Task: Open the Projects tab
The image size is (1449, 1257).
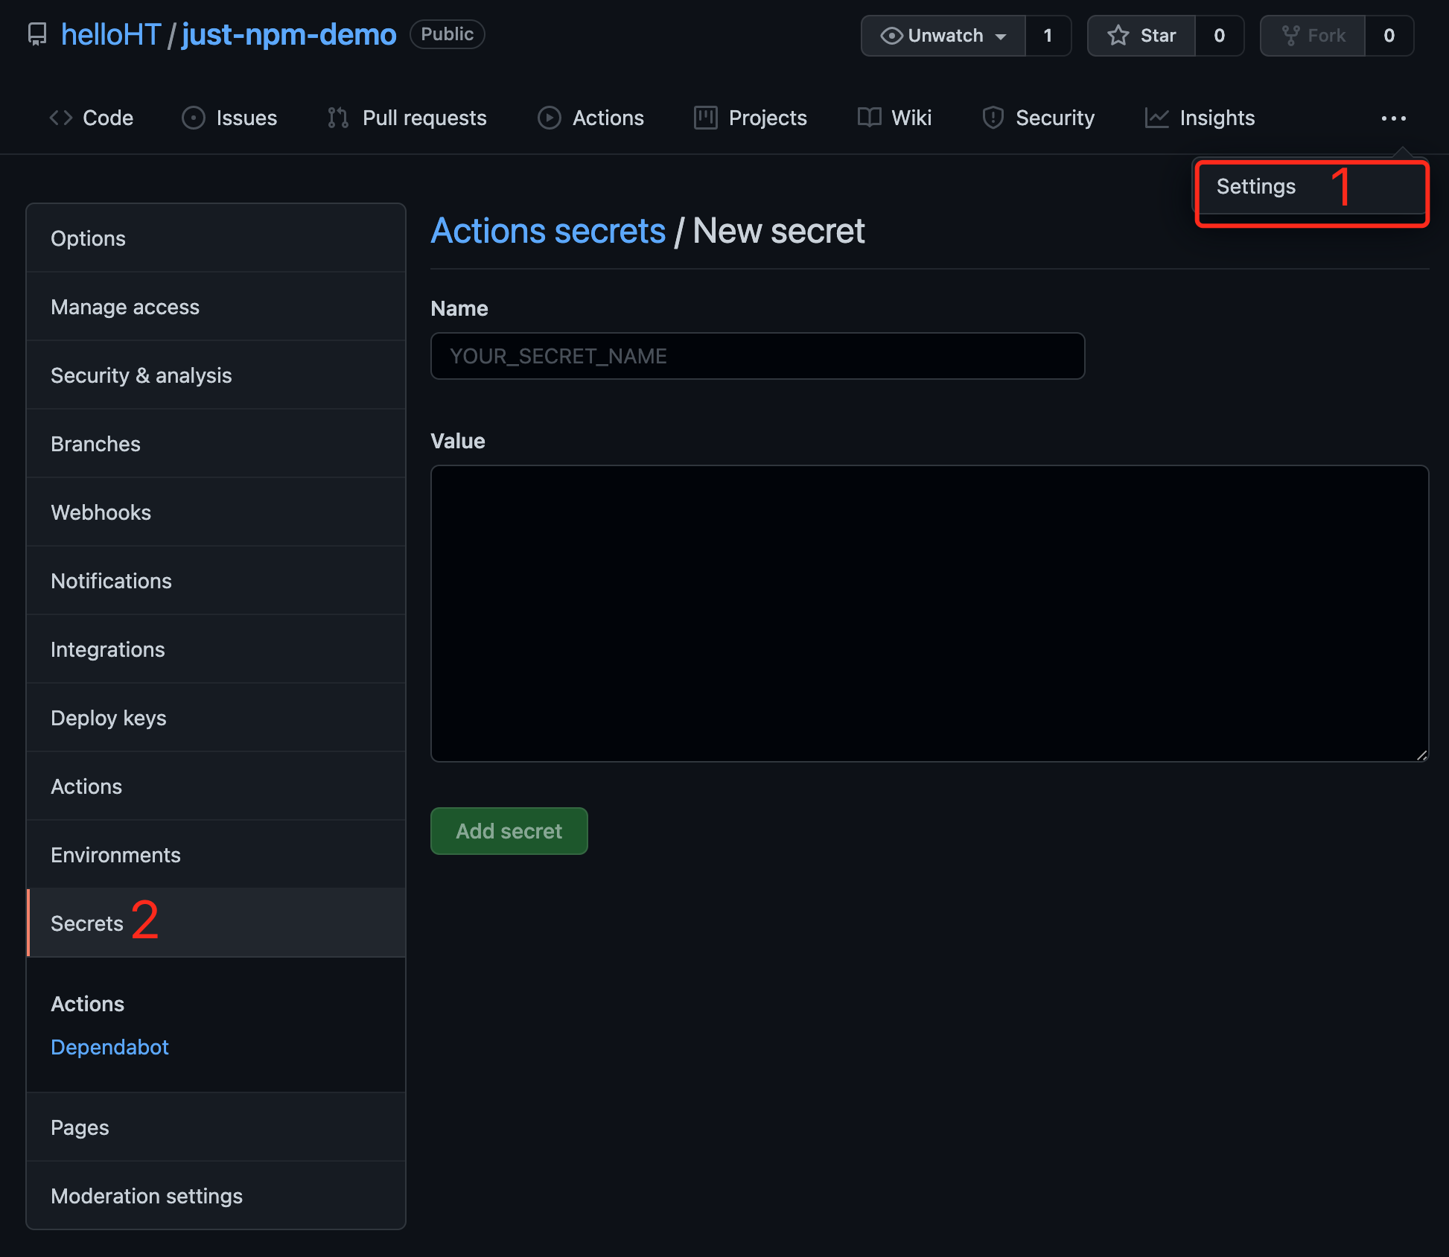Action: pyautogui.click(x=751, y=118)
